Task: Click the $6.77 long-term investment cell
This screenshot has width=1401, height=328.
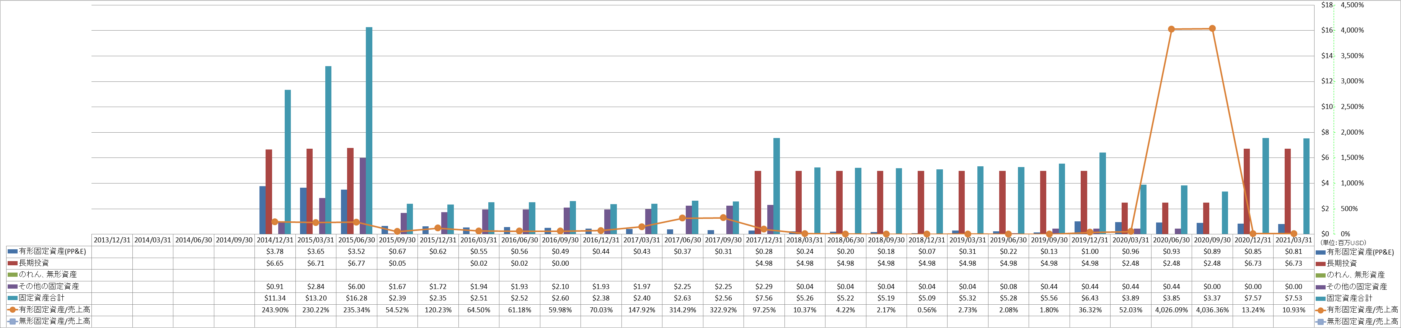Action: [357, 263]
